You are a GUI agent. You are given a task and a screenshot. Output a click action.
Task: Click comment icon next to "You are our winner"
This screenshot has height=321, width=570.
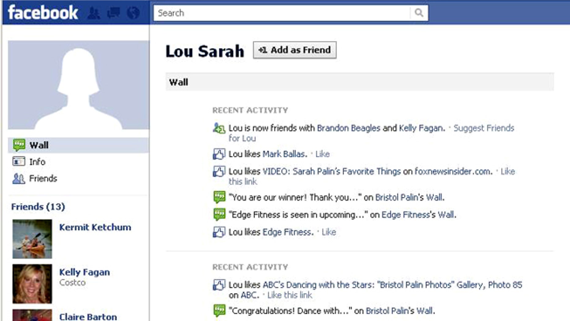[219, 197]
